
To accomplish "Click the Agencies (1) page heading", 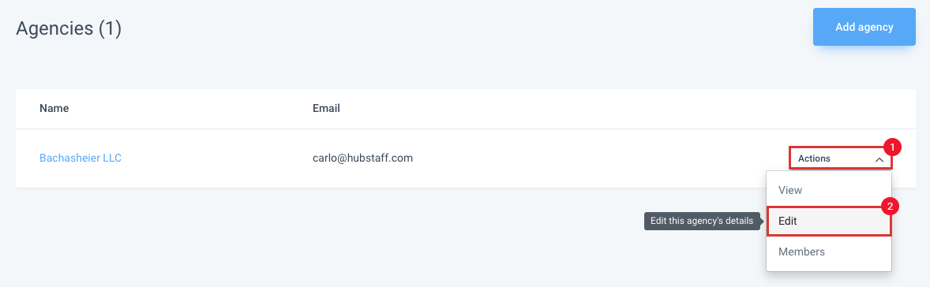I will pos(69,28).
